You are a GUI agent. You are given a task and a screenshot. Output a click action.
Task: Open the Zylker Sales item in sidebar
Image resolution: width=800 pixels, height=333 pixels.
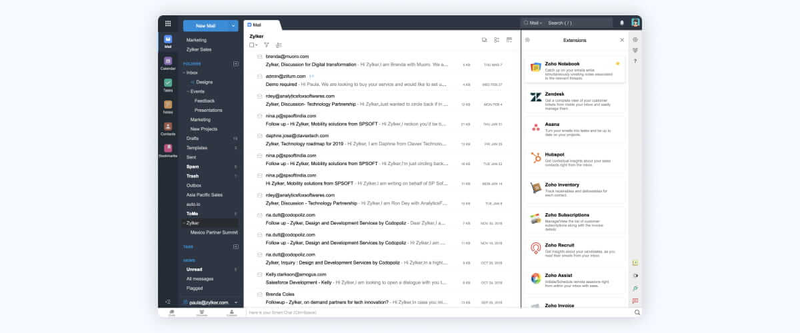point(199,49)
